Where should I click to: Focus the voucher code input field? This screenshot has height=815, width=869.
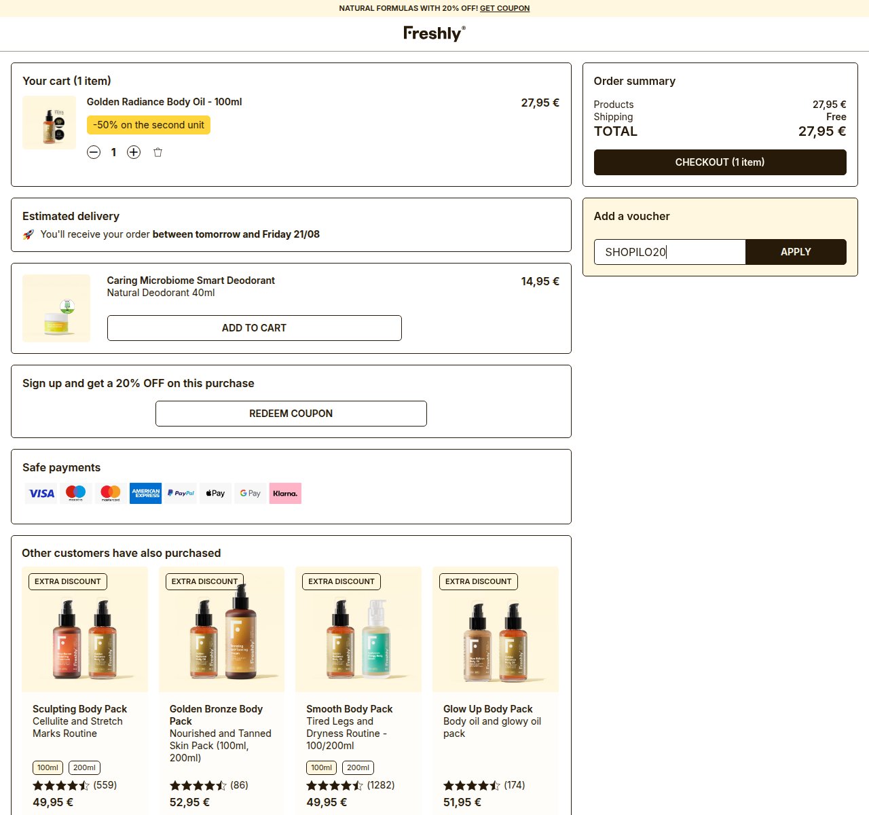(x=669, y=252)
